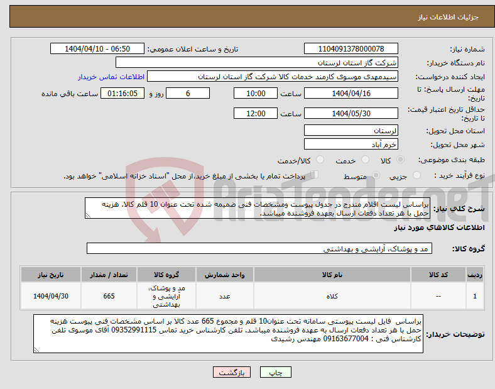Image resolution: width=495 pixels, height=389 pixels.
Task: Click the گروه کالا column header
Action: tap(166, 275)
